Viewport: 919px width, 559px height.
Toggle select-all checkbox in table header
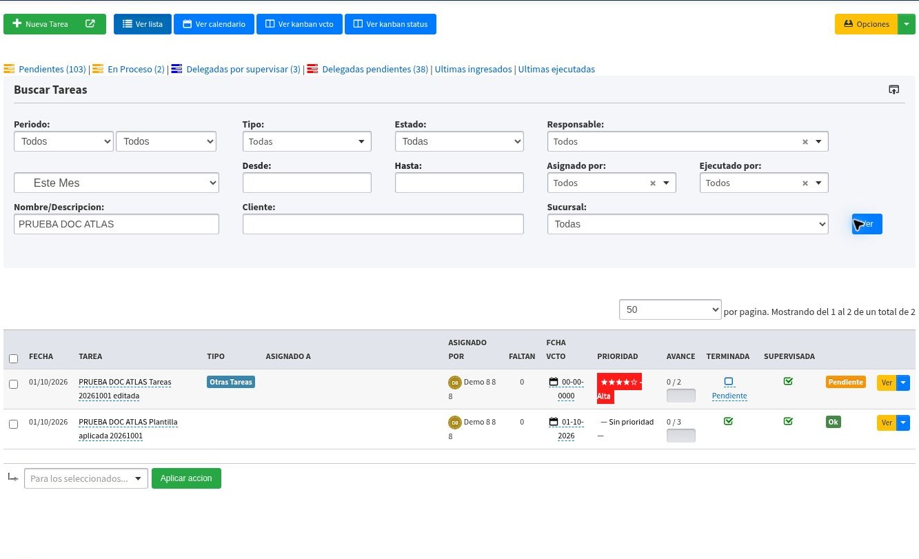[x=13, y=358]
